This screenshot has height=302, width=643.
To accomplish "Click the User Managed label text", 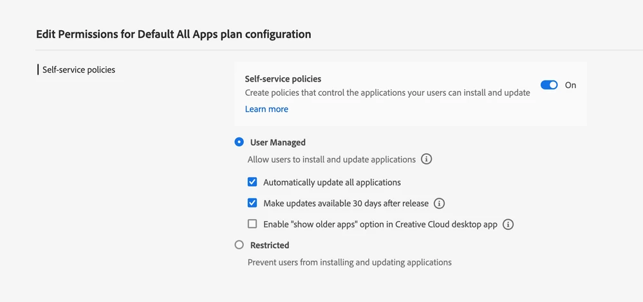I will pos(277,142).
